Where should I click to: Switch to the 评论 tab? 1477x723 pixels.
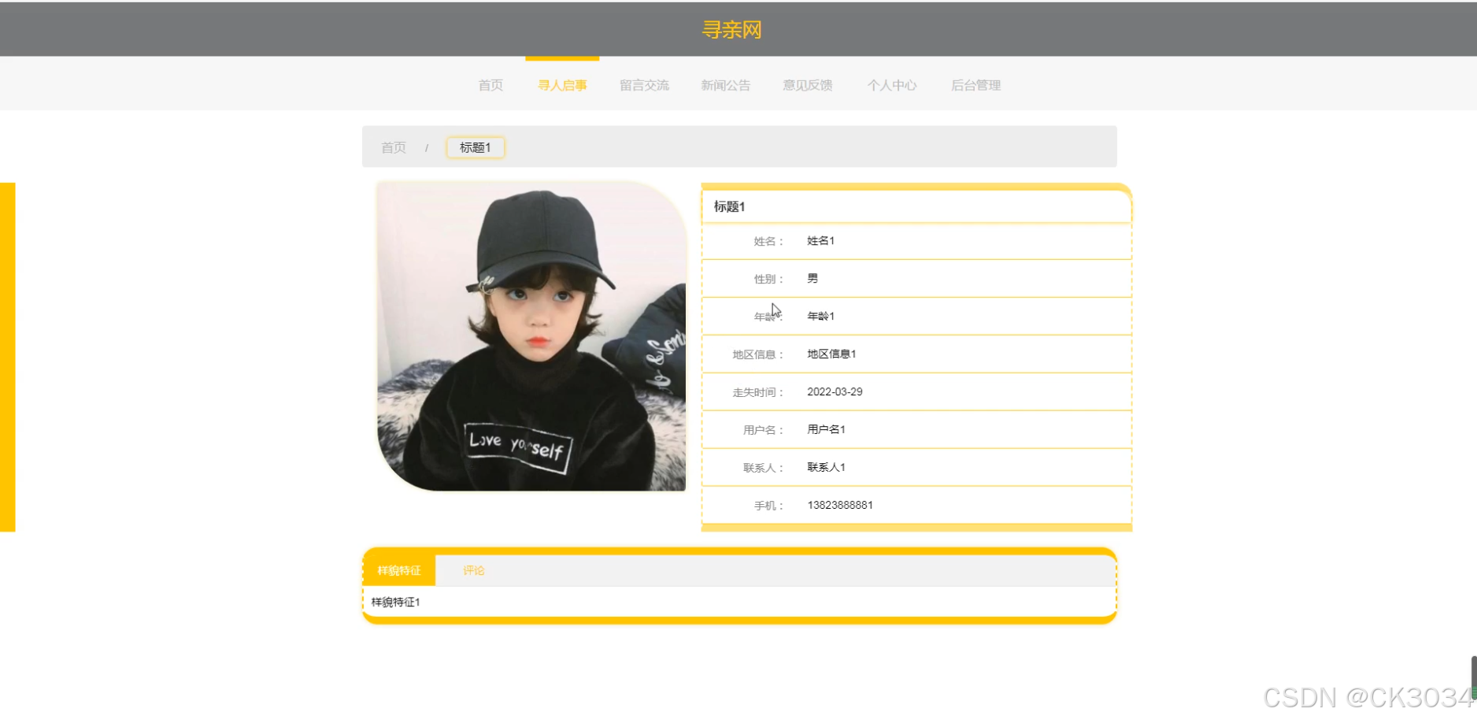click(x=473, y=570)
